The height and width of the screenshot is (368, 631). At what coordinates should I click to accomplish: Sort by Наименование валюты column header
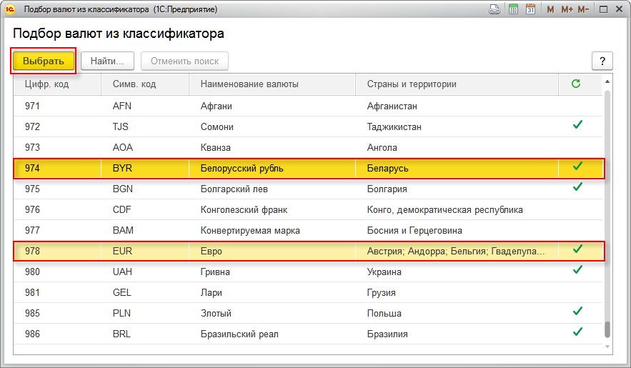pos(272,84)
